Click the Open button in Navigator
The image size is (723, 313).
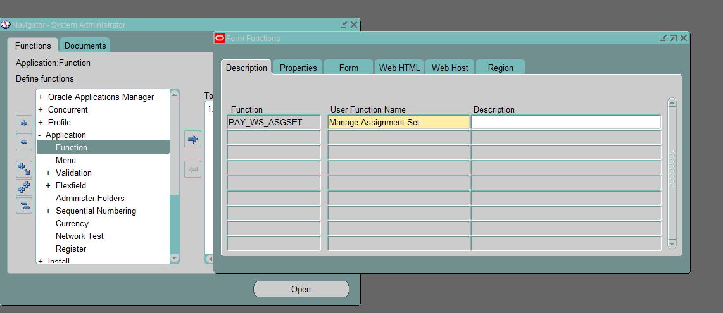click(301, 289)
